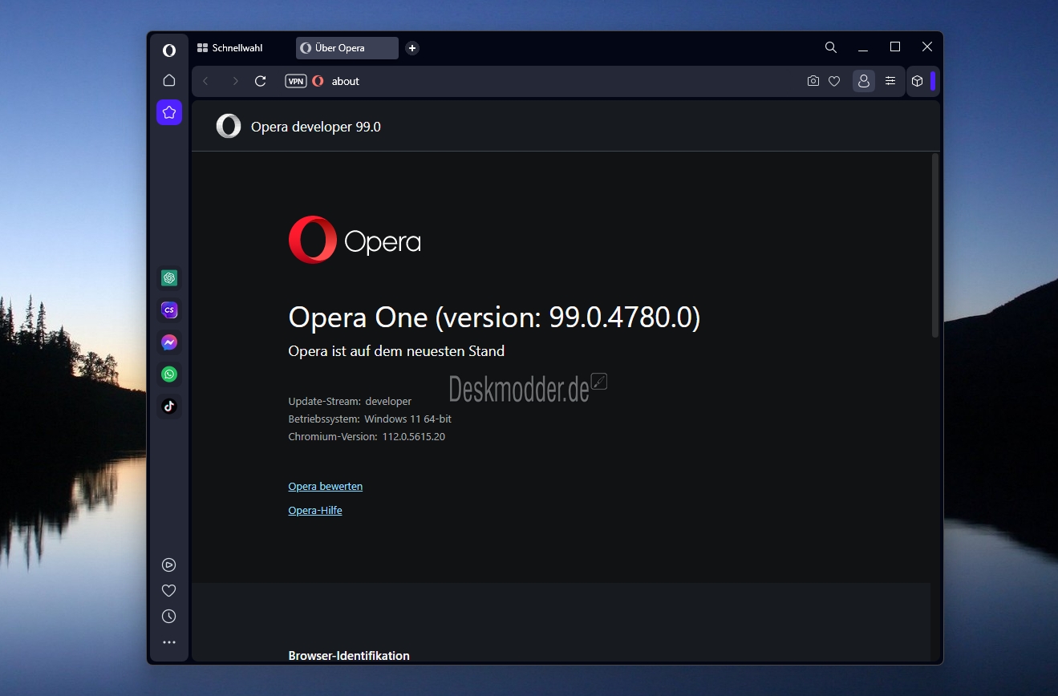
Task: Go forward with the right arrow
Action: point(234,81)
